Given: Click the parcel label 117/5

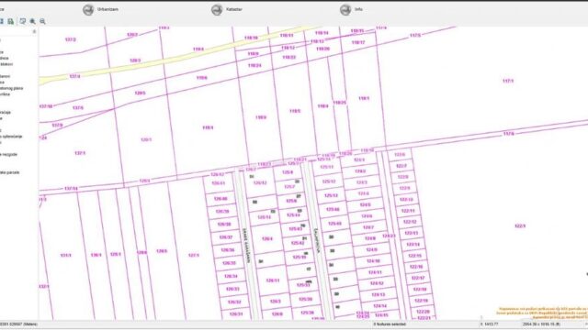Looking at the screenshot, I should 415,35.
